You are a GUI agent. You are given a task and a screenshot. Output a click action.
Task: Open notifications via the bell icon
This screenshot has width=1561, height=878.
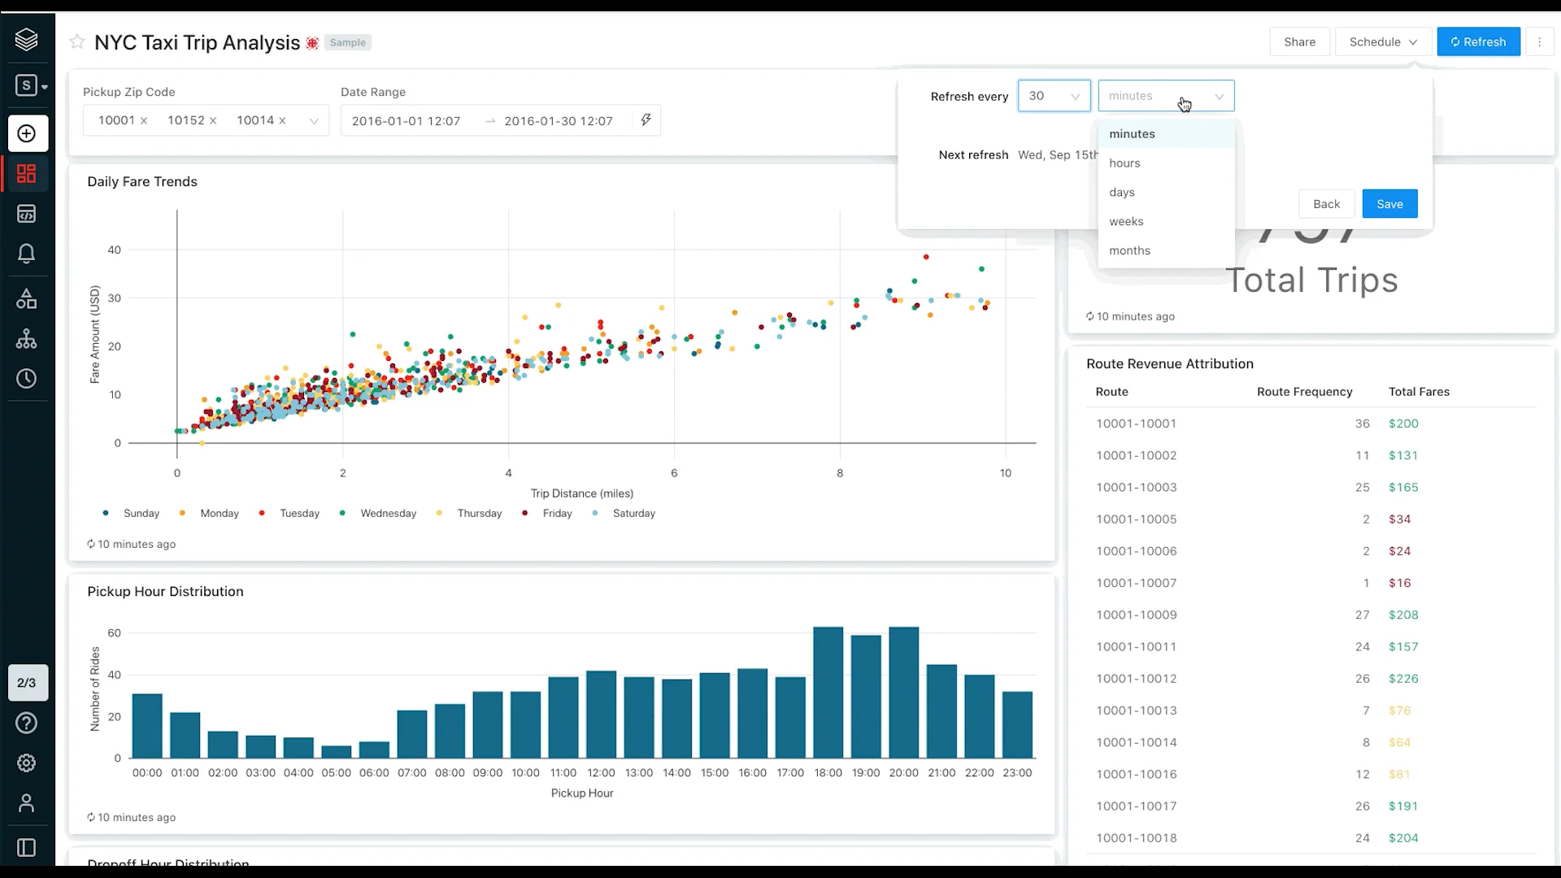click(27, 253)
